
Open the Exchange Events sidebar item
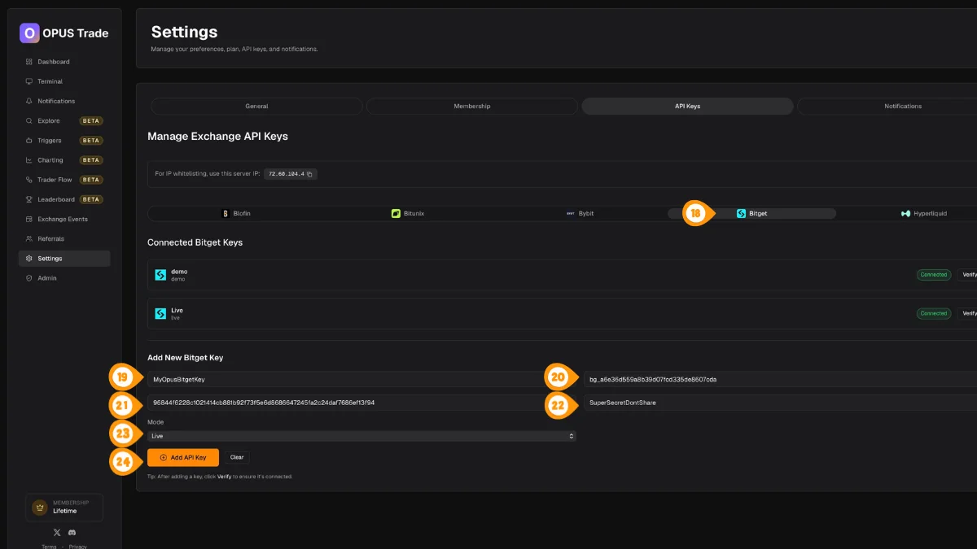pyautogui.click(x=64, y=219)
